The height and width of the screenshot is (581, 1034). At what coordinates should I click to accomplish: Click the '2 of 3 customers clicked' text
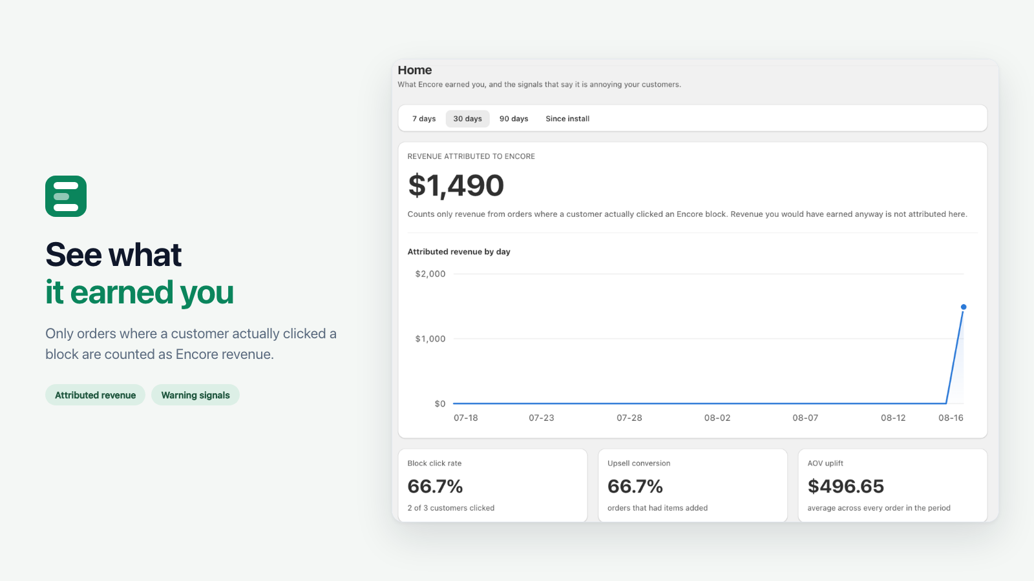tap(451, 508)
